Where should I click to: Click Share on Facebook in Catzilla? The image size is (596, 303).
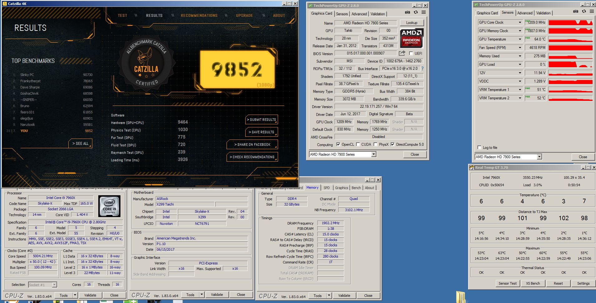point(252,144)
